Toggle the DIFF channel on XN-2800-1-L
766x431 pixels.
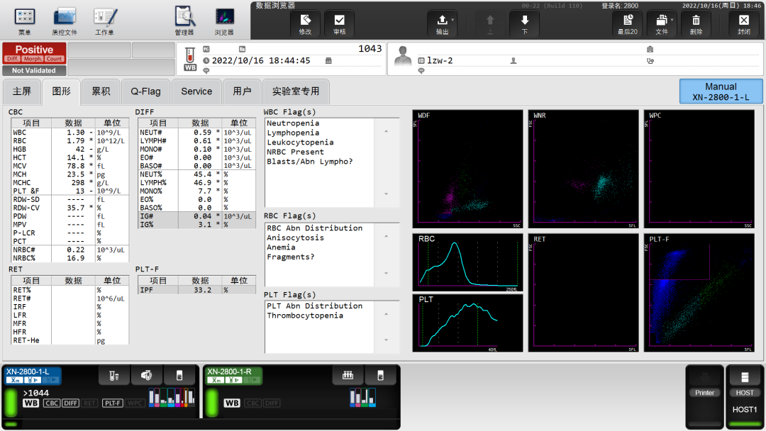[70, 403]
